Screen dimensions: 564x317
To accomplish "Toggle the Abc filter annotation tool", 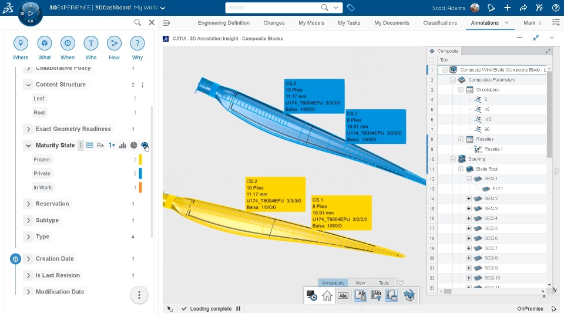I will (376, 295).
